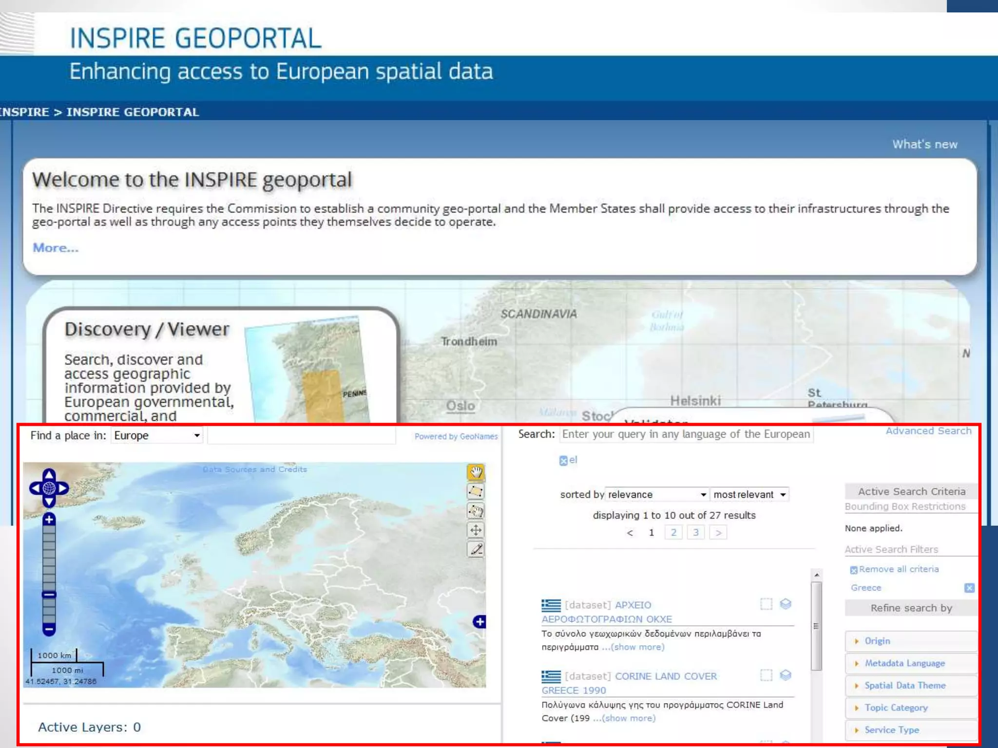Zoom in with the plus button
Image resolution: width=998 pixels, height=748 pixels.
[49, 520]
